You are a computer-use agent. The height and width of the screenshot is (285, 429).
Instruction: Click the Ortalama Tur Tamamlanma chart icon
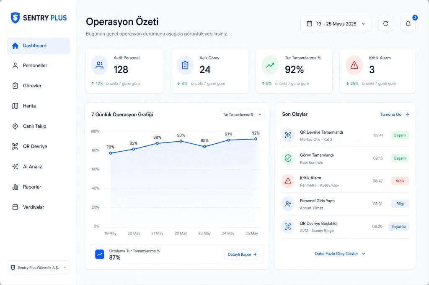(100, 254)
